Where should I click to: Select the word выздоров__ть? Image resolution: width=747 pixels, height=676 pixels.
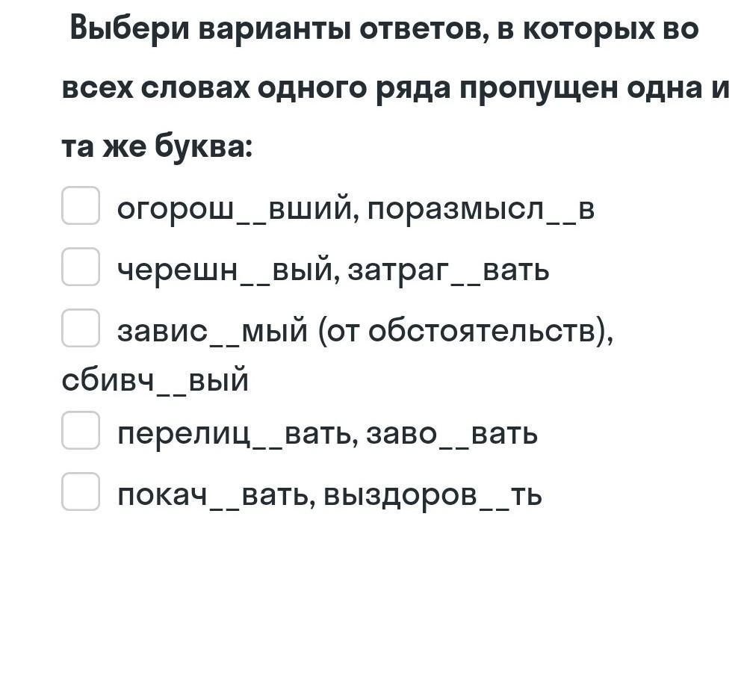[x=433, y=494]
